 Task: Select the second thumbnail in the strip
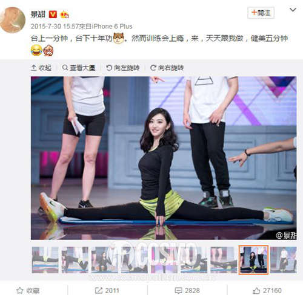coord(75,260)
